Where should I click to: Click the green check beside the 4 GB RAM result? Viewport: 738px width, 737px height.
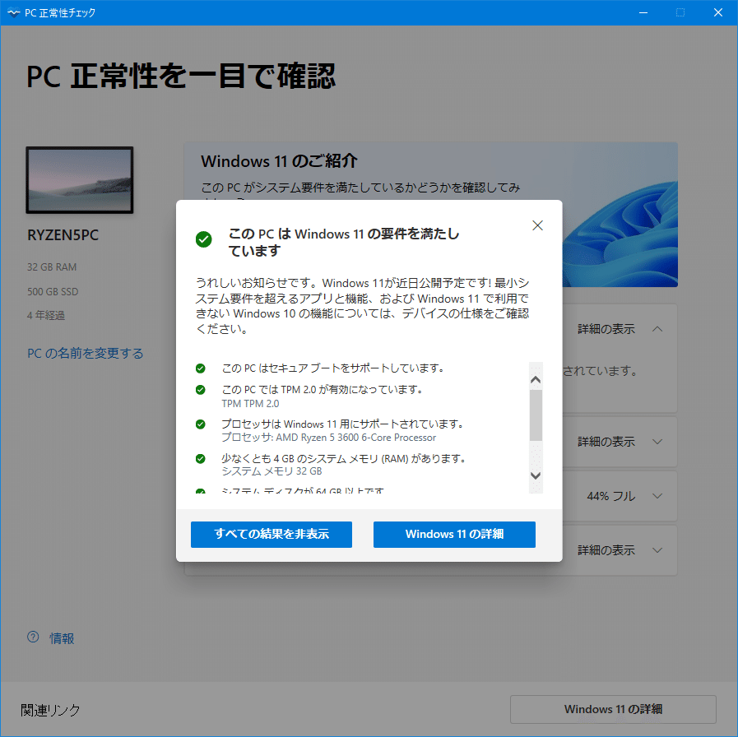201,458
